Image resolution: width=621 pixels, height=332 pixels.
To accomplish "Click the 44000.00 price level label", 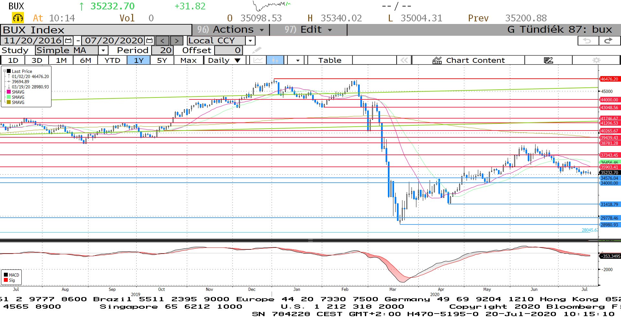I will pyautogui.click(x=609, y=100).
